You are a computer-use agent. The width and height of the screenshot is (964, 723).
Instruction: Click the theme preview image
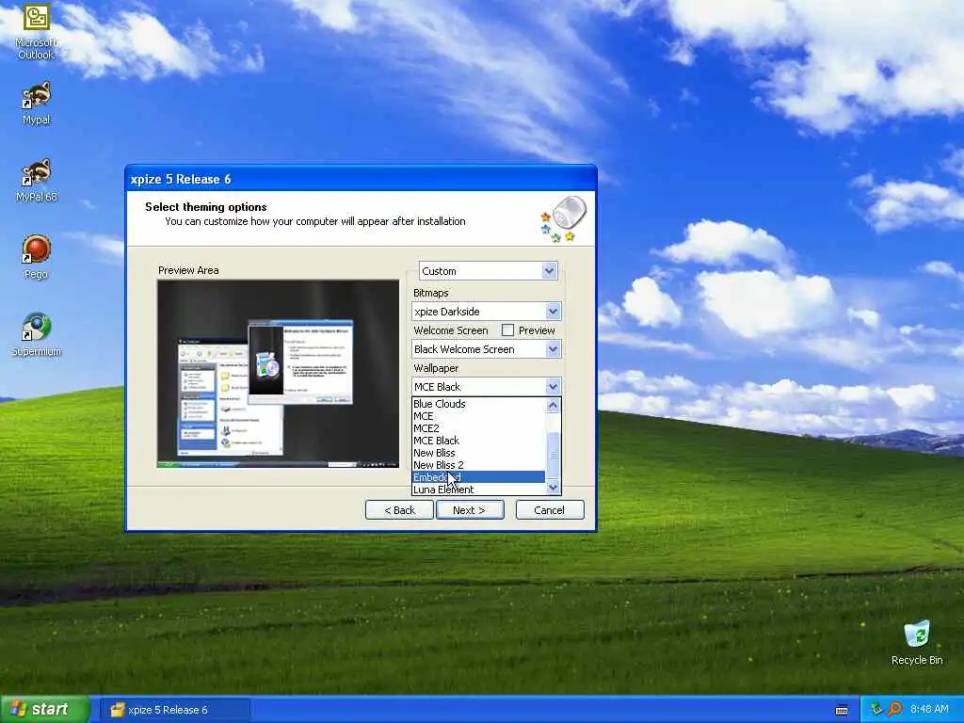click(x=278, y=374)
